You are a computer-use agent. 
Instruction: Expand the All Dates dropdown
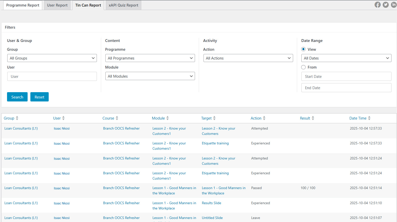pos(346,58)
